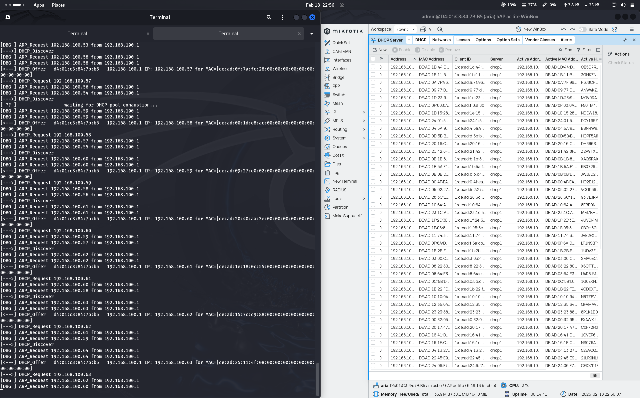Open the WinBox hamburger menu

point(631,29)
